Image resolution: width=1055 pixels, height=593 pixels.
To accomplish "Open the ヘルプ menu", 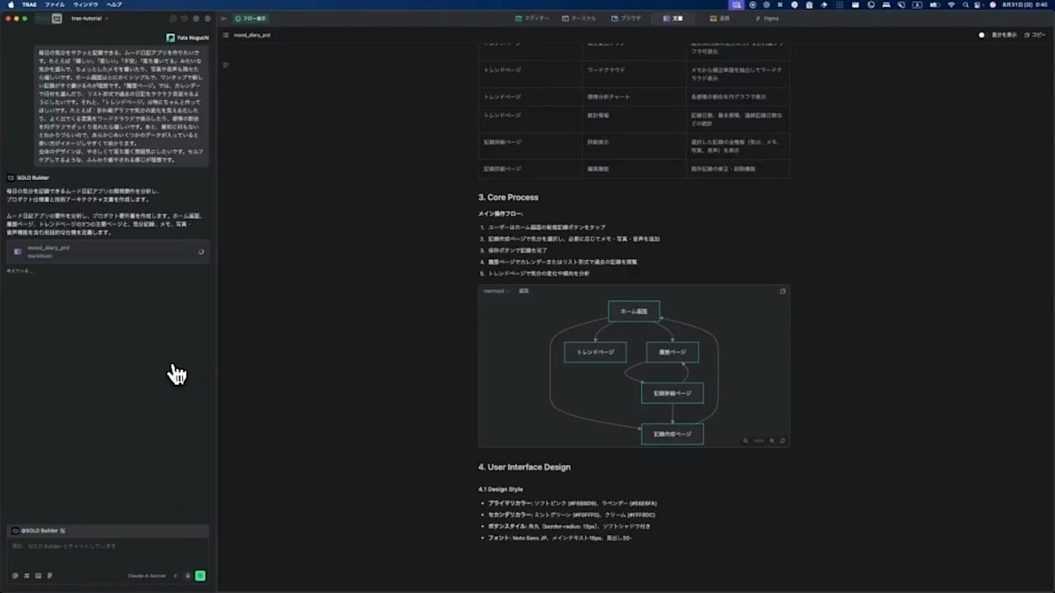I will (114, 4).
